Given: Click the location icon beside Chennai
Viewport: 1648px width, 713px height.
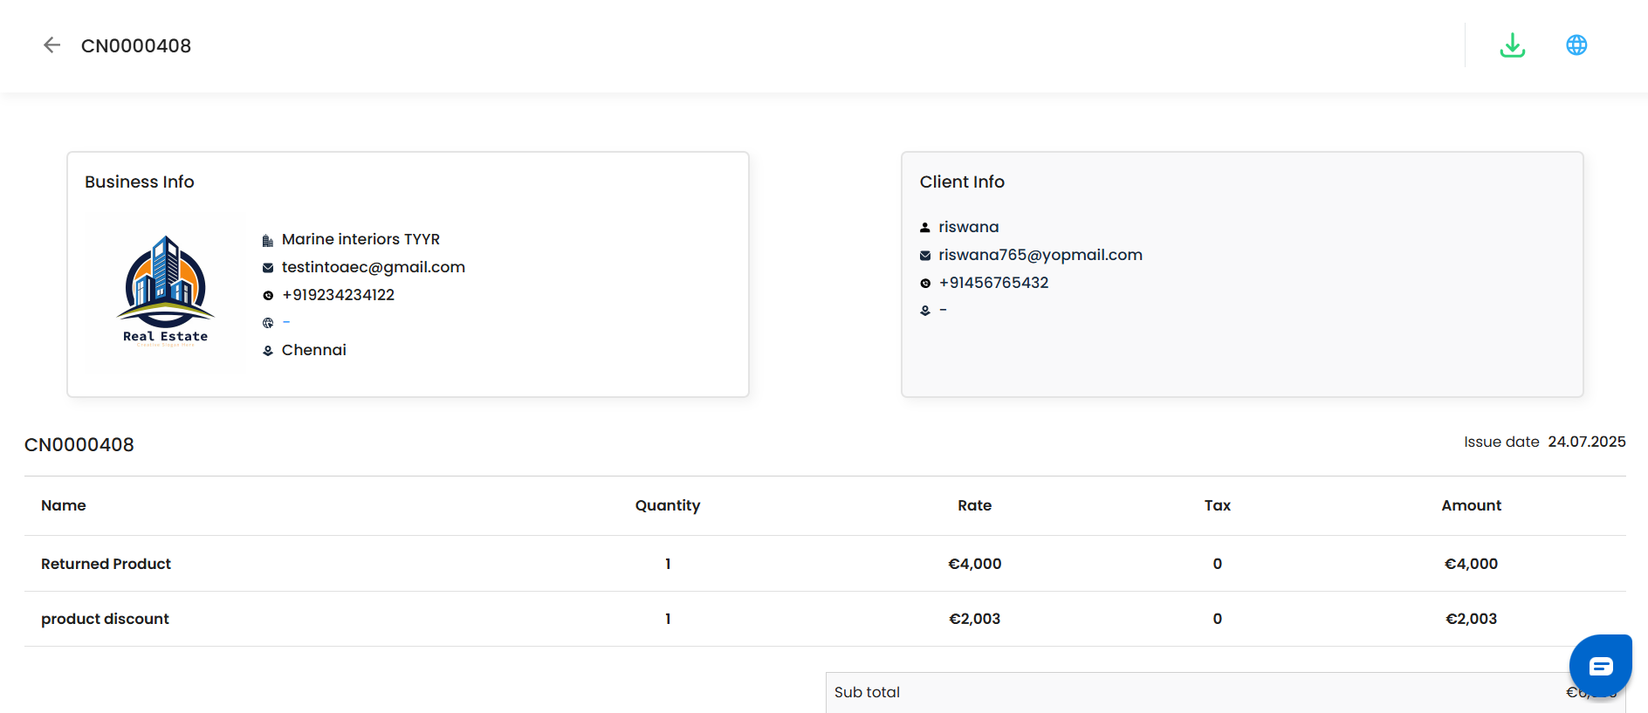Looking at the screenshot, I should (x=268, y=351).
